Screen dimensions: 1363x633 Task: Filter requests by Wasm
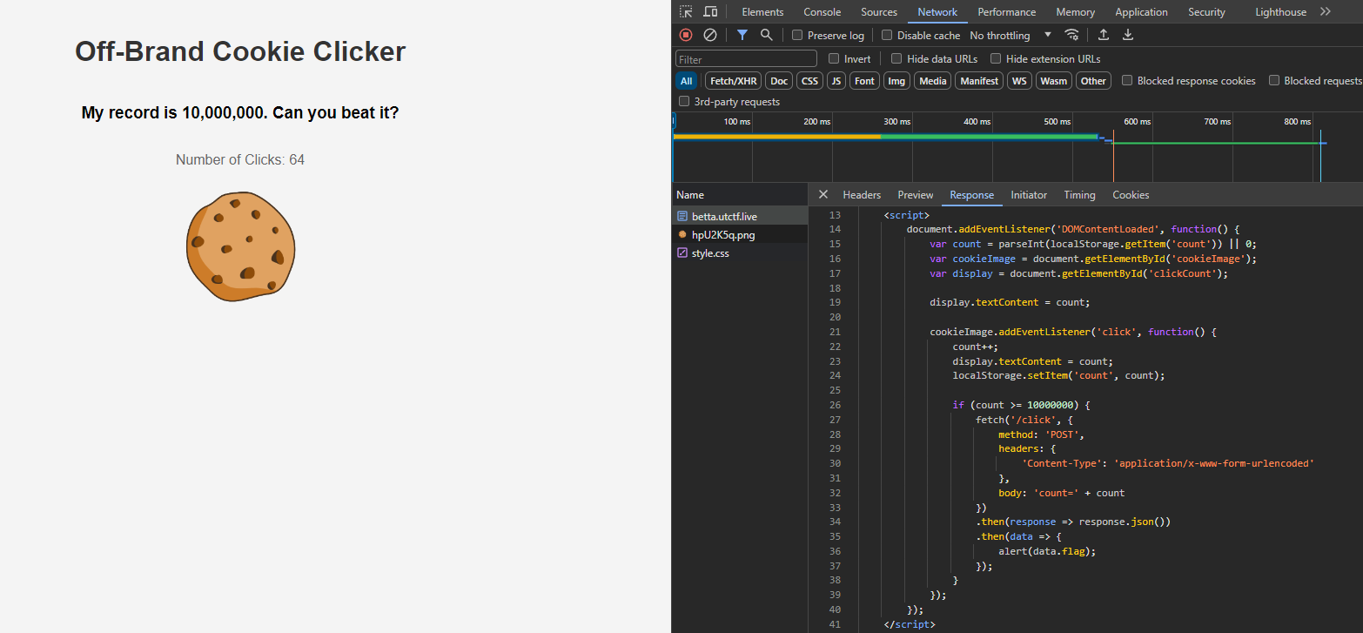pos(1053,81)
